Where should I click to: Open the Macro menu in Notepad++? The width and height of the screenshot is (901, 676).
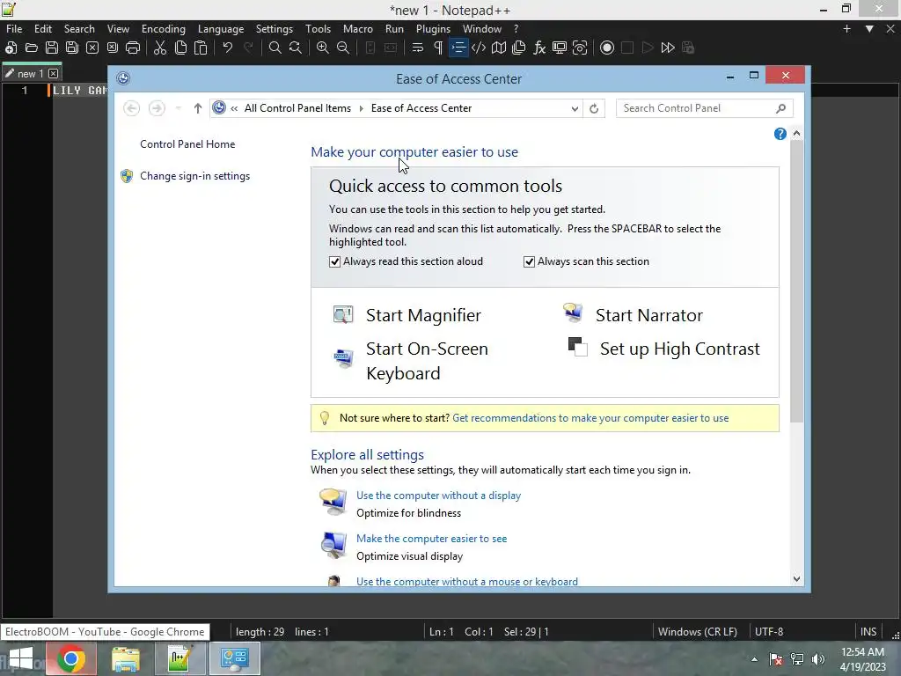(x=357, y=29)
